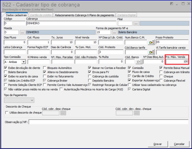Focus the Cód. Protesto field
The image size is (192, 149).
(111, 52)
